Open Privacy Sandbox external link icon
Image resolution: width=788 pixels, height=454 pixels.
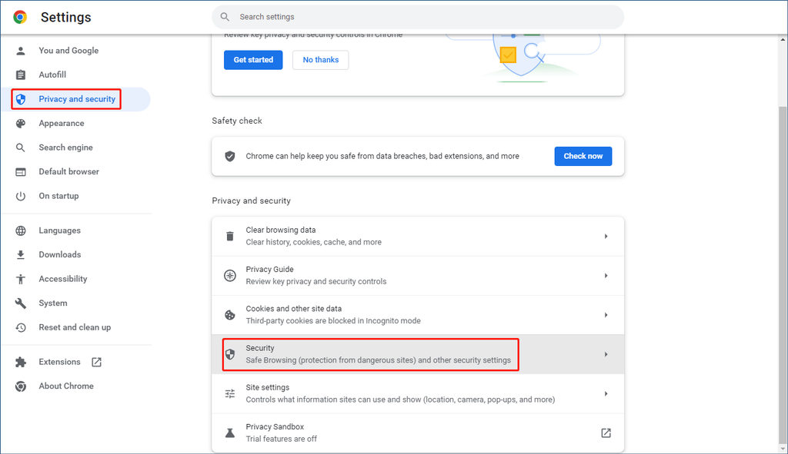(606, 433)
